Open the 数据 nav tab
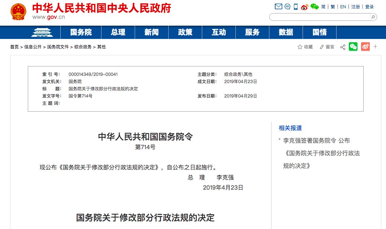386x229 pixels. pyautogui.click(x=286, y=32)
